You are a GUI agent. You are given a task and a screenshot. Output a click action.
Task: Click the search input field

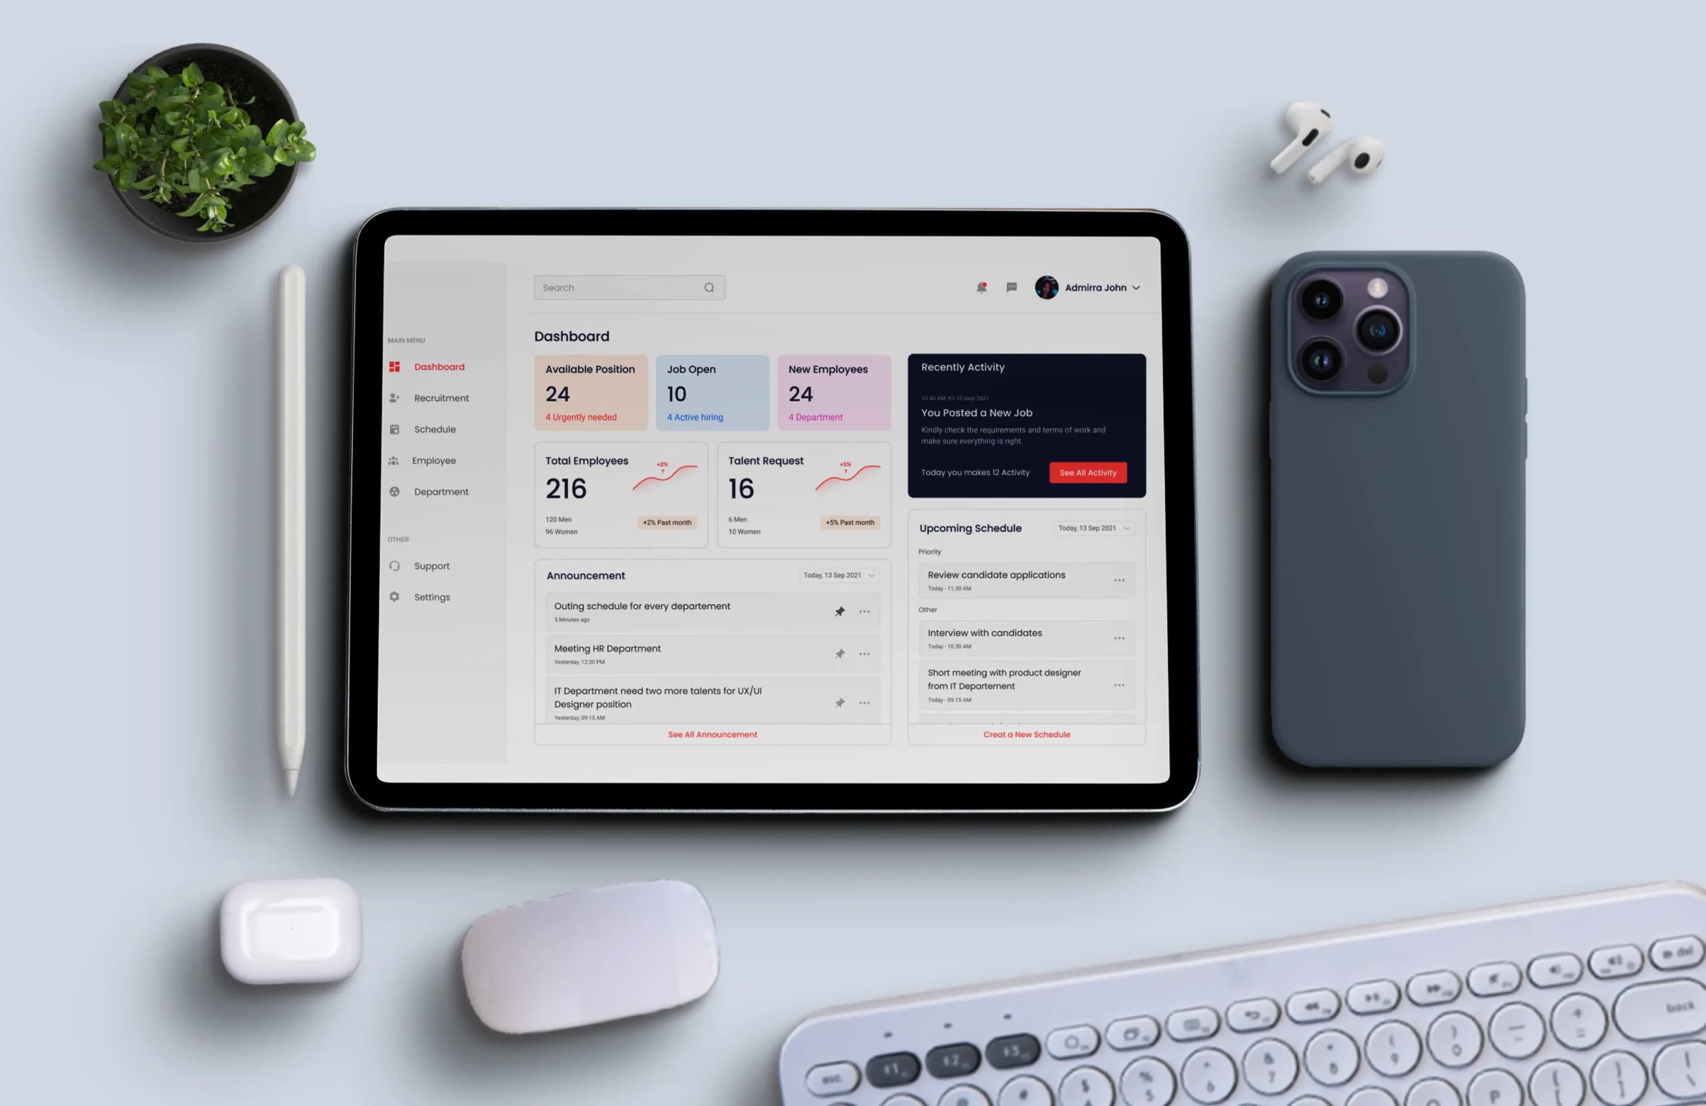point(627,287)
